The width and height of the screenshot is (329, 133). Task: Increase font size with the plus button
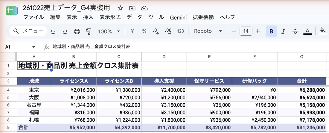click(258, 31)
